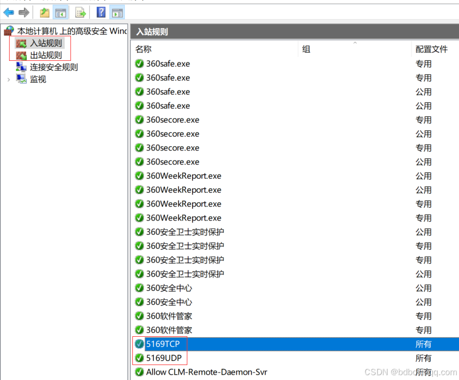
Task: Click the 所有 profile cell of 5169TCP
Action: pos(423,344)
